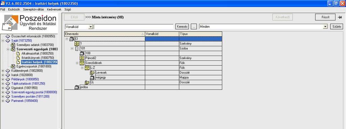The height and width of the screenshot is (129, 346).
Task: Click the Szoba type cell
Action: pyautogui.click(x=200, y=48)
